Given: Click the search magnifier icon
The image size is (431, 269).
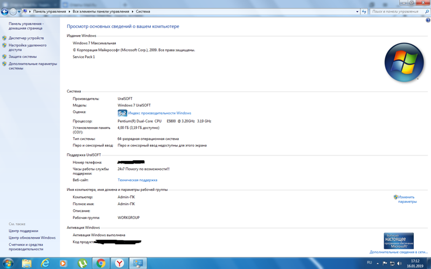Looking at the screenshot, I should (x=427, y=11).
